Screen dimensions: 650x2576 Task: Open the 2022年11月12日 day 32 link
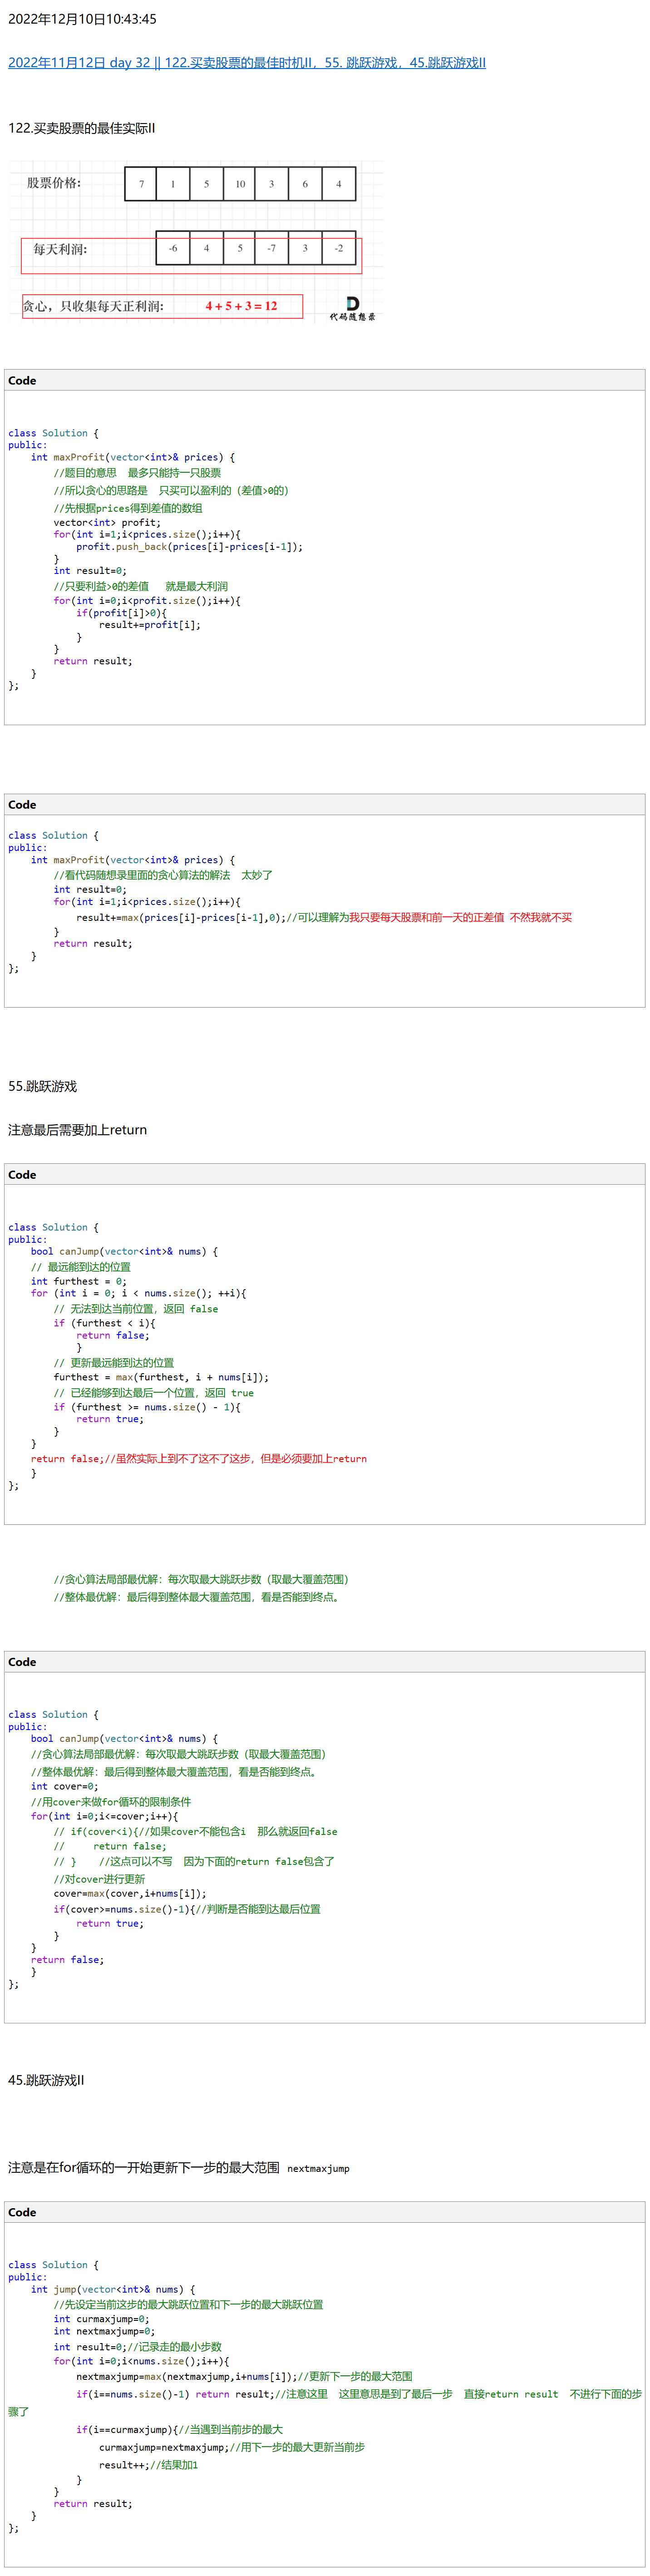(x=247, y=63)
